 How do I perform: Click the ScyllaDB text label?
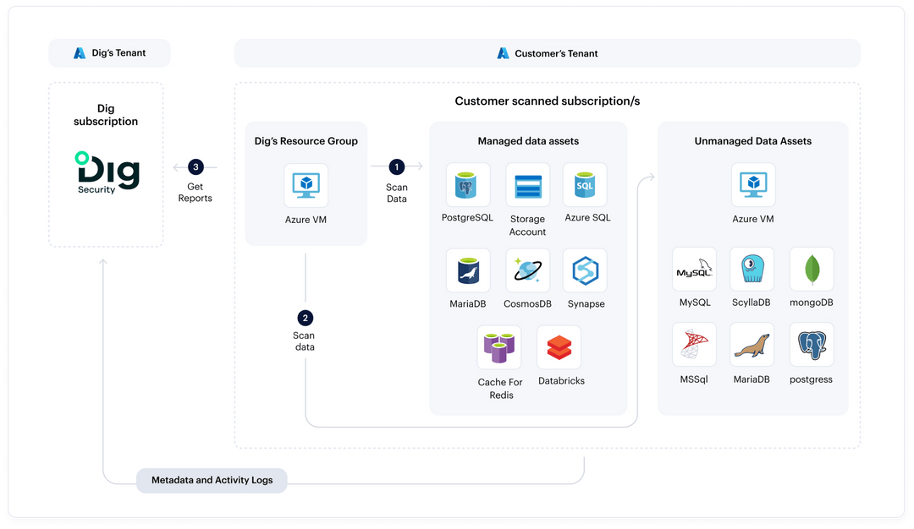pos(752,303)
